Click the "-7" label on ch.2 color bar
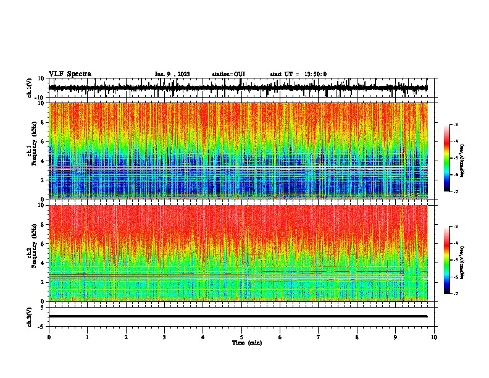 (455, 294)
